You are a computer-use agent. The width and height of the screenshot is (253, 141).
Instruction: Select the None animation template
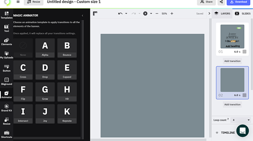23,48
